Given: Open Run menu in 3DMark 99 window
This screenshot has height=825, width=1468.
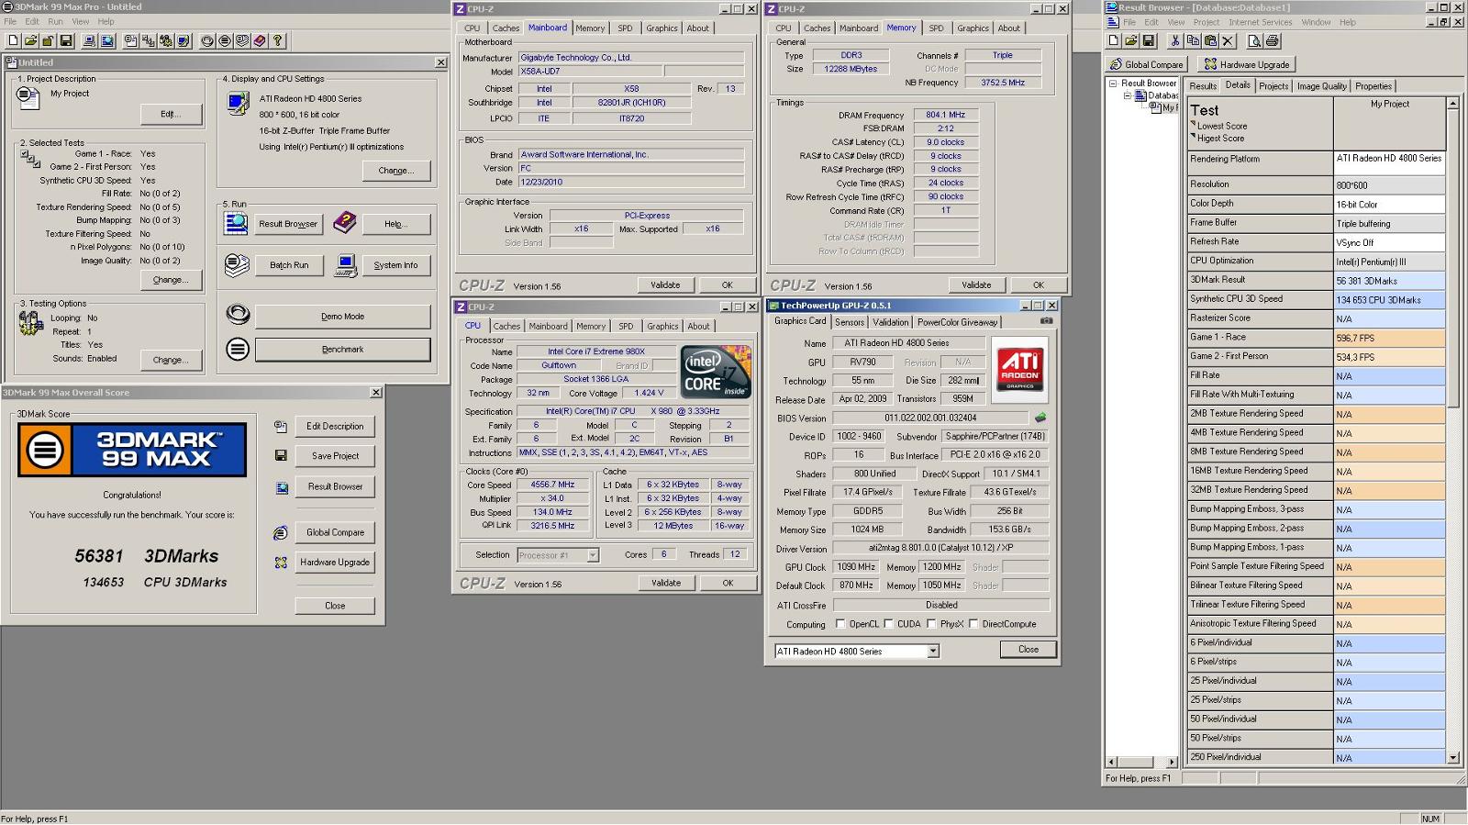Looking at the screenshot, I should point(55,21).
